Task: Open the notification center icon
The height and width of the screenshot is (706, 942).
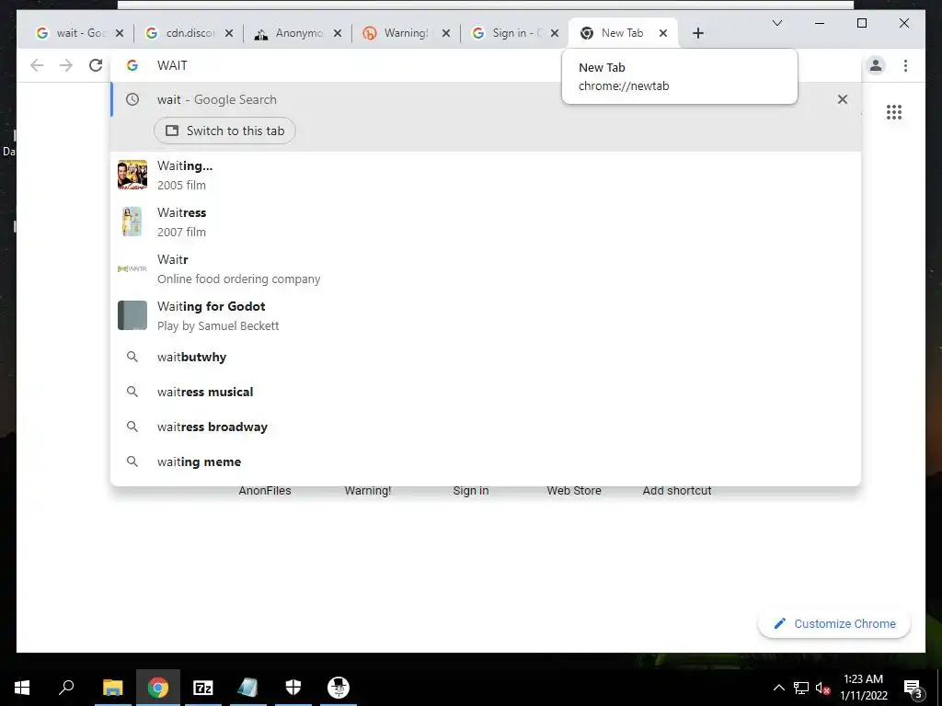Action: pos(913,688)
